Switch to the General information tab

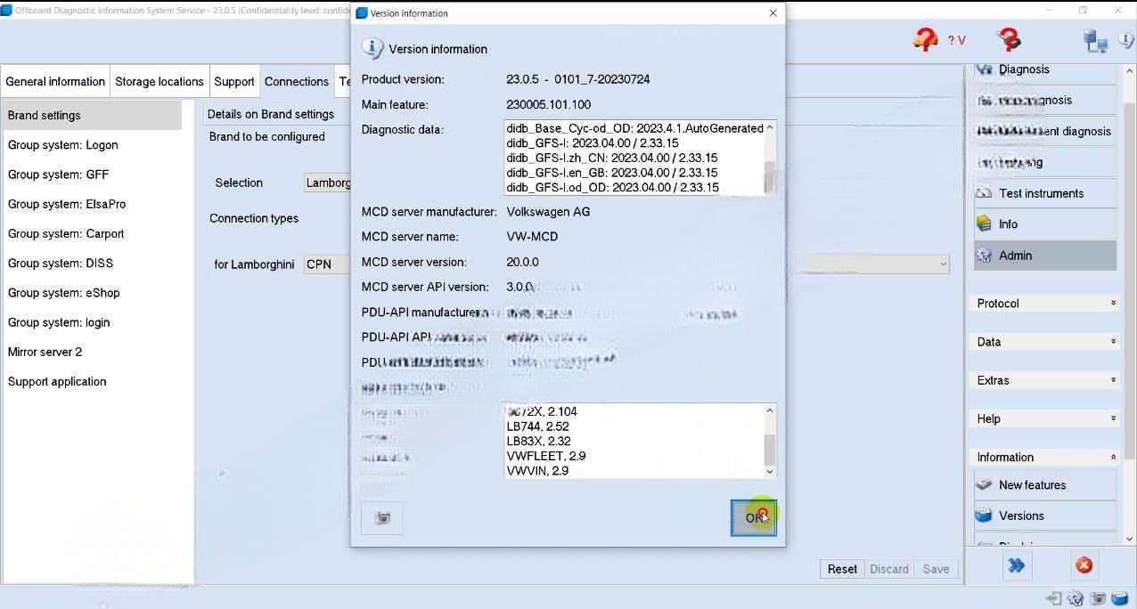click(x=55, y=81)
